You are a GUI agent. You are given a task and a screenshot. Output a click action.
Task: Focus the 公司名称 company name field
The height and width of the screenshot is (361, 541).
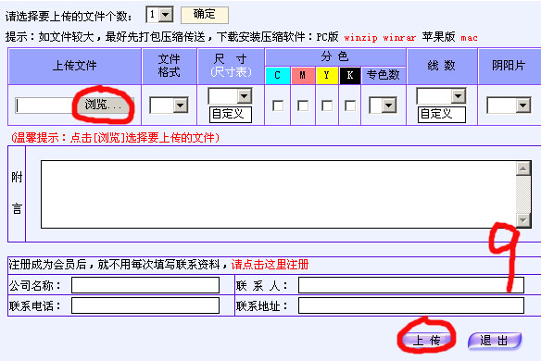[145, 285]
